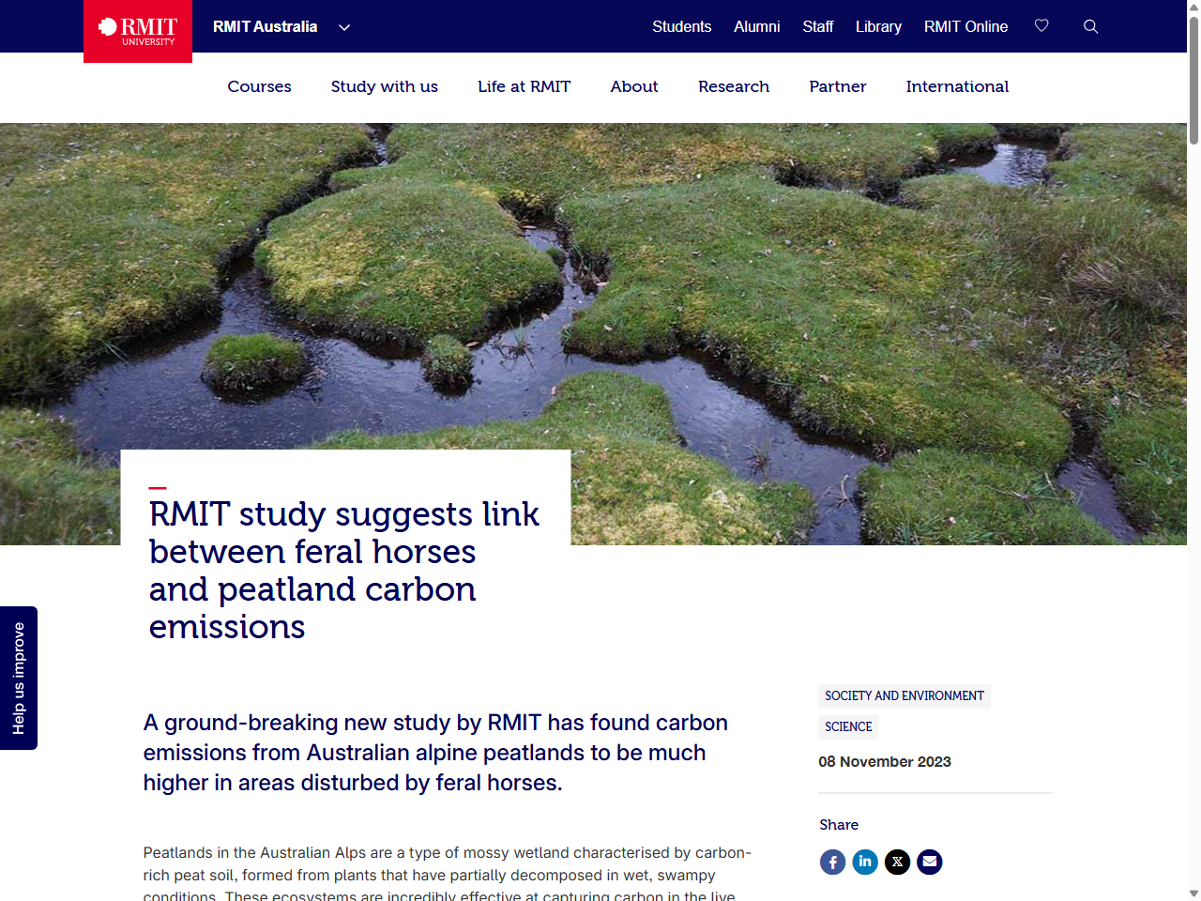The image size is (1201, 901).
Task: Open the Research menu
Action: click(x=734, y=86)
